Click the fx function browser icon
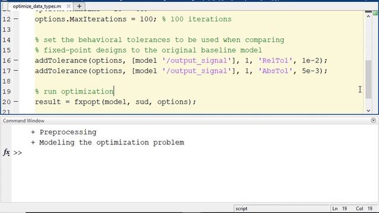The image size is (379, 213). [7, 153]
